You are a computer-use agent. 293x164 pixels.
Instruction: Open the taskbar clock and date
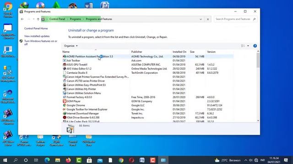click(274, 160)
